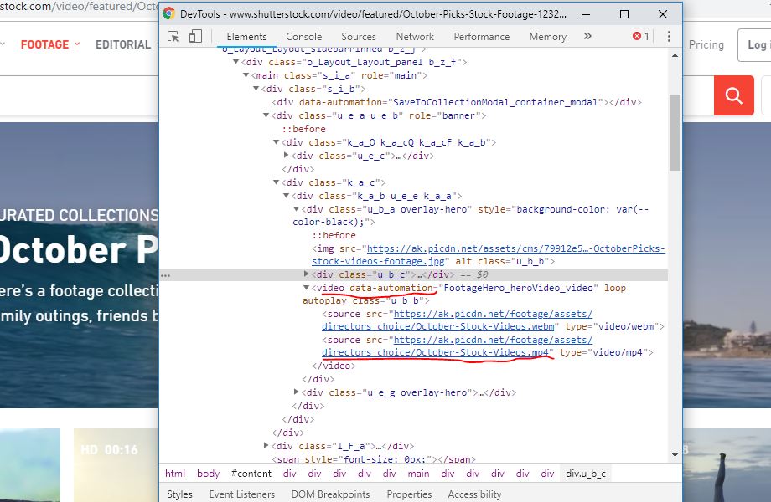The height and width of the screenshot is (502, 771).
Task: Select the Styles pane tab
Action: pos(179,494)
